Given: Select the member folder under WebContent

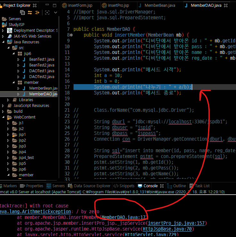Looking at the screenshot, I should 23,175.
